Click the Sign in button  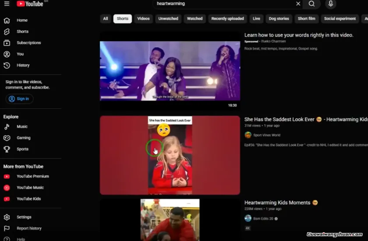click(19, 99)
